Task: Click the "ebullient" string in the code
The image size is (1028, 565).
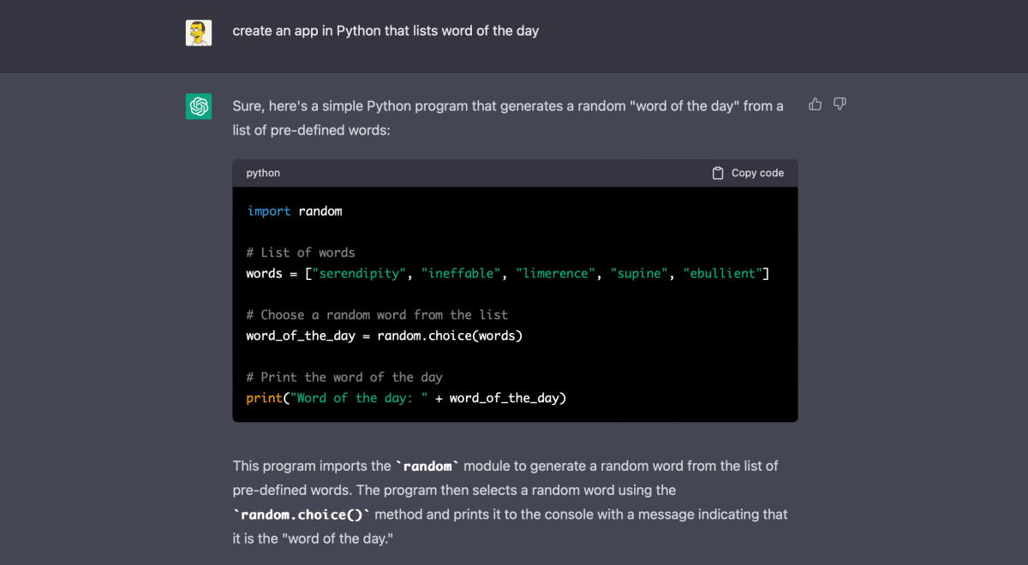Action: pyautogui.click(x=722, y=274)
